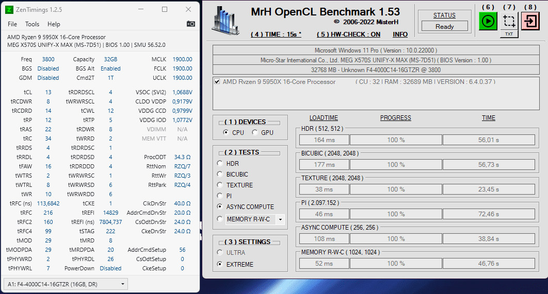Screen dimensions: 548x294
Task: Click the ASYNC COMPUTE loadtime 108 ms
Action: click(324, 239)
